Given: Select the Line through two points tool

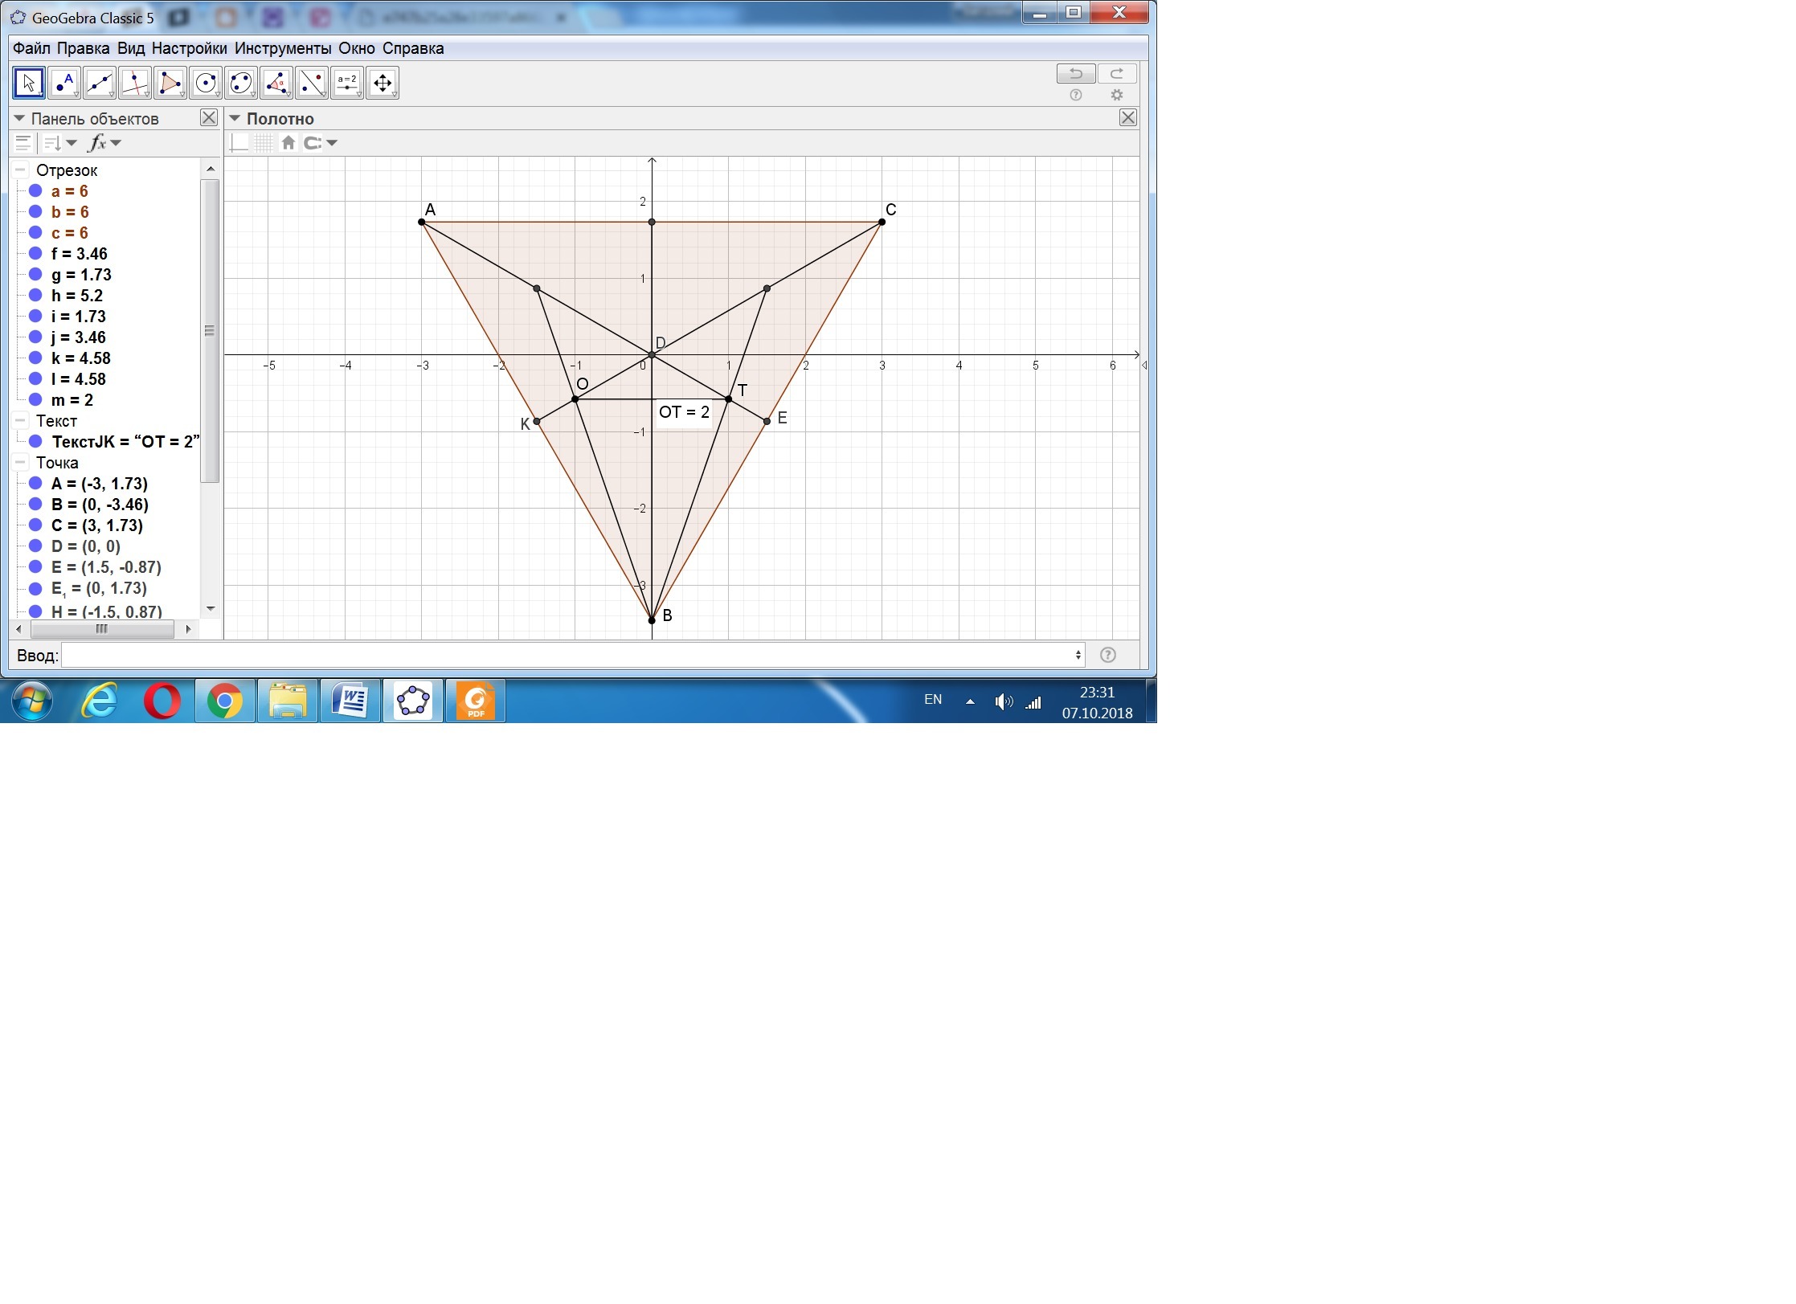Looking at the screenshot, I should (x=99, y=83).
